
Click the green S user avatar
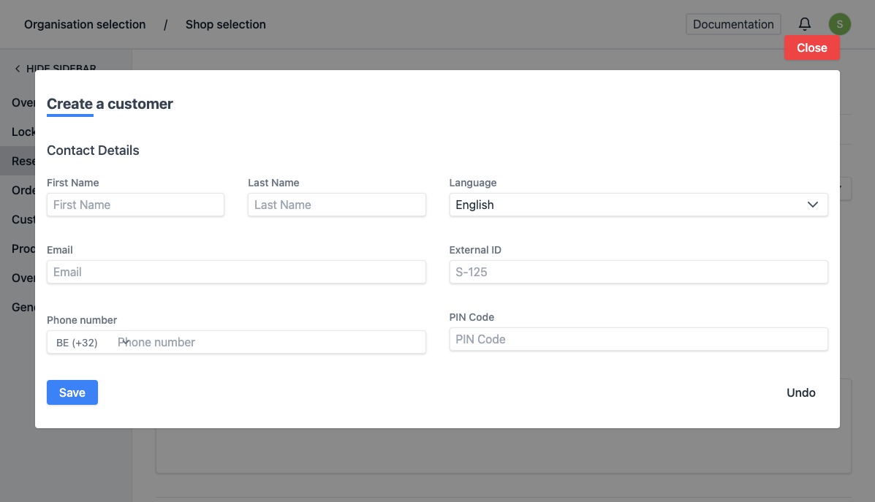[x=839, y=24]
